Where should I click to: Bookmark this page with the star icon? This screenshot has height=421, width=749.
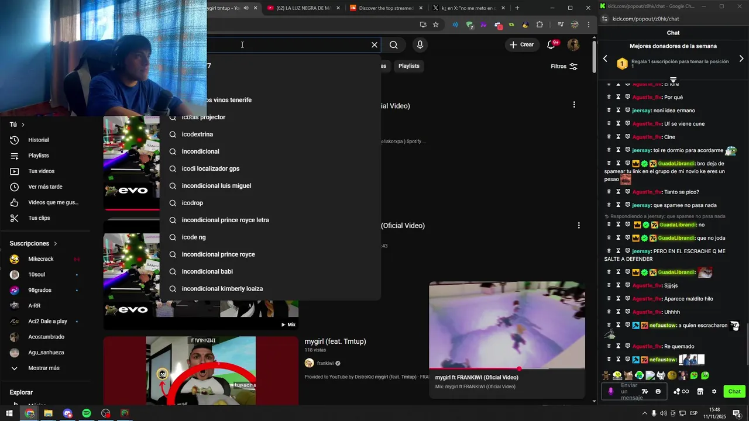(x=435, y=25)
